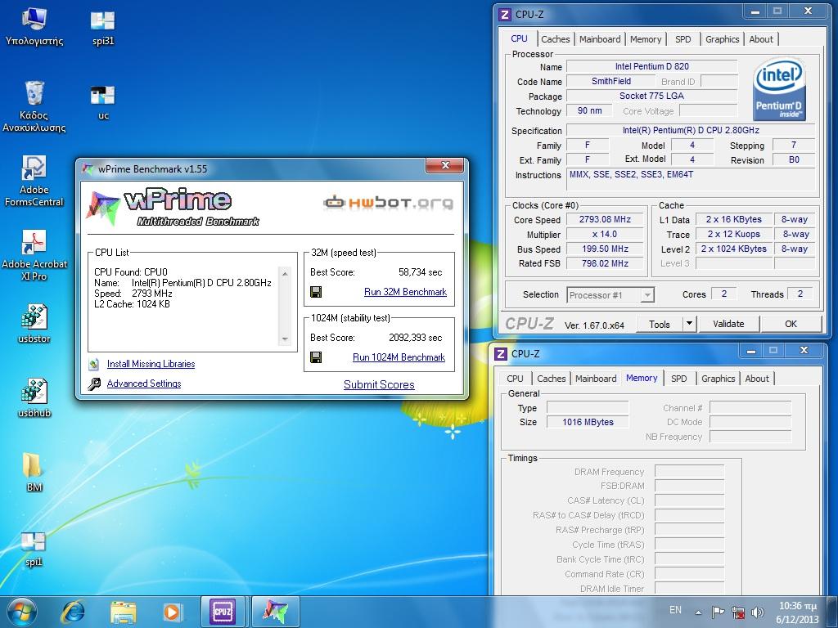
Task: Click the Core Speed value 2793.08 MHz
Action: 605,219
